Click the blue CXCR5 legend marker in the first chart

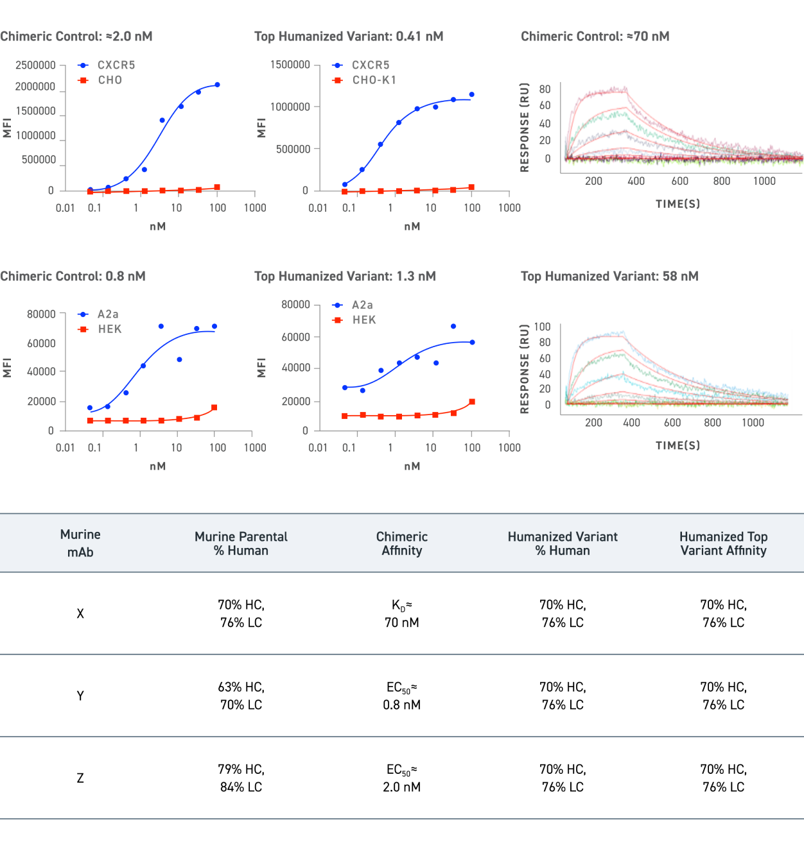coord(83,65)
